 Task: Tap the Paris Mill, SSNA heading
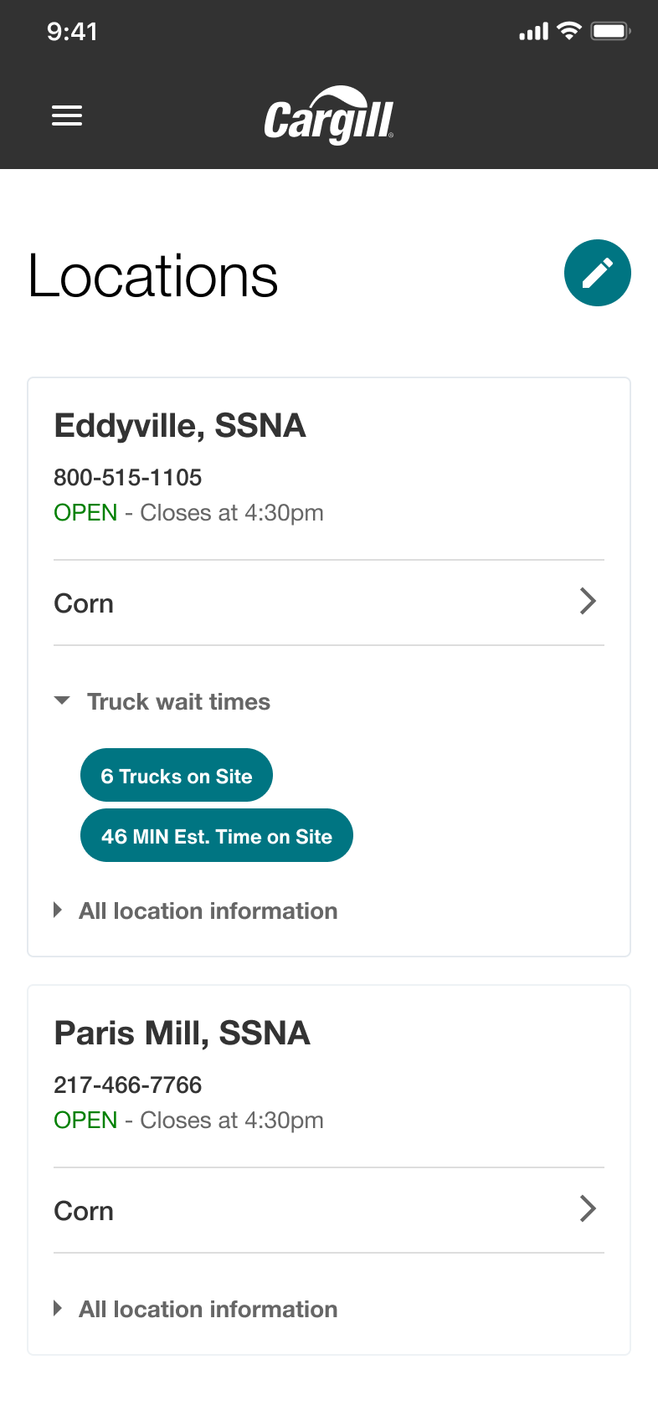[x=182, y=1034]
